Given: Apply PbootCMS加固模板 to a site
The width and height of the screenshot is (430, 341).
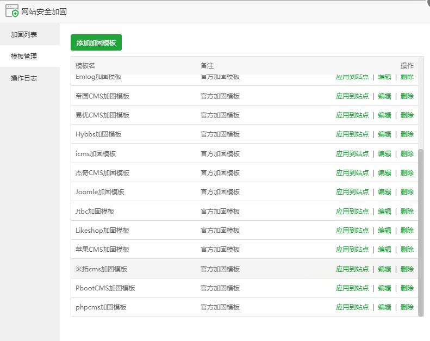Looking at the screenshot, I should tap(352, 288).
